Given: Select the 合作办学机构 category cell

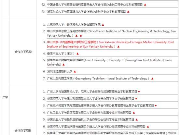Looking at the screenshot, I should coord(23,52).
